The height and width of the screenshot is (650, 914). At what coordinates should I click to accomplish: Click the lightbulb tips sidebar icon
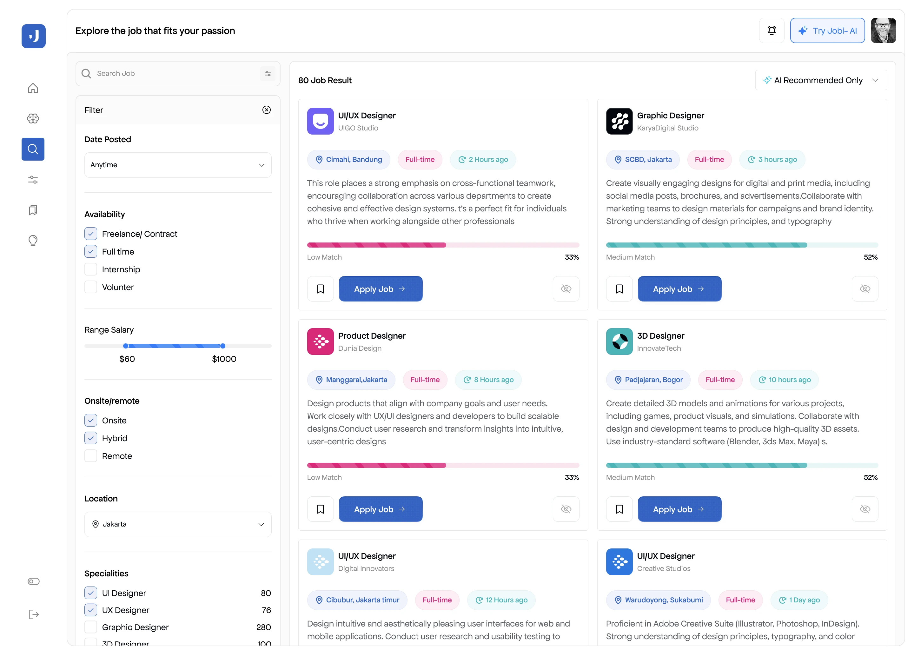click(x=33, y=241)
